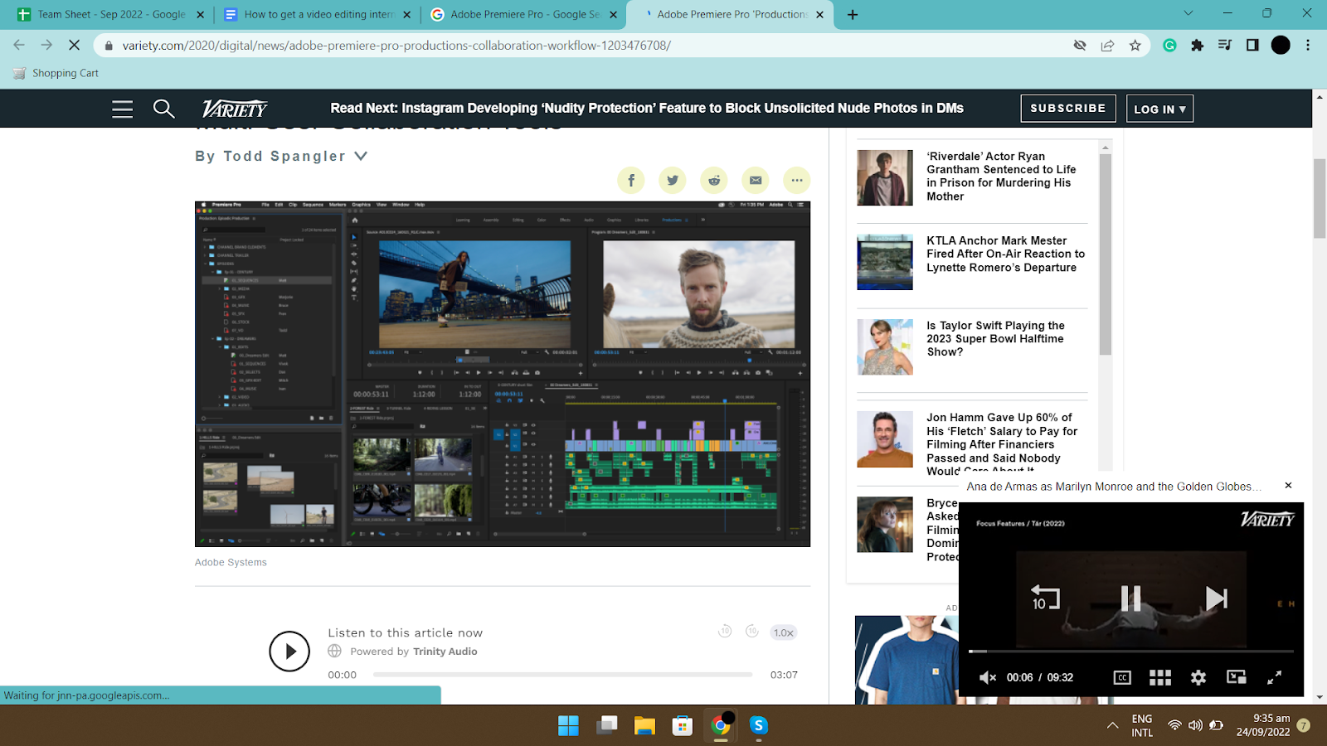Open the clock and calendar flyout

pos(1263,725)
